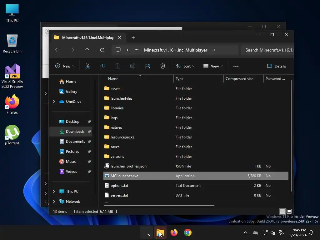Click the Delete trash can icon
The width and height of the screenshot is (320, 240).
(x=162, y=66)
